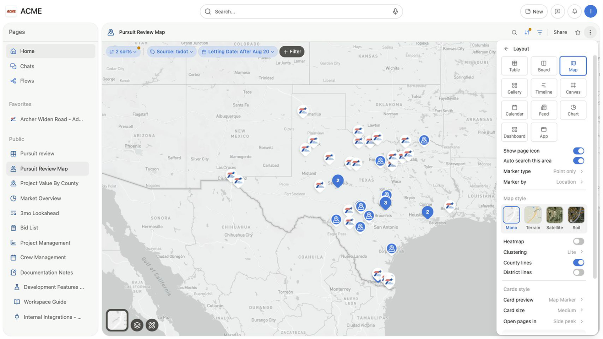The image size is (603, 339).
Task: Open Archer Widen Road favorite
Action: coord(47,119)
